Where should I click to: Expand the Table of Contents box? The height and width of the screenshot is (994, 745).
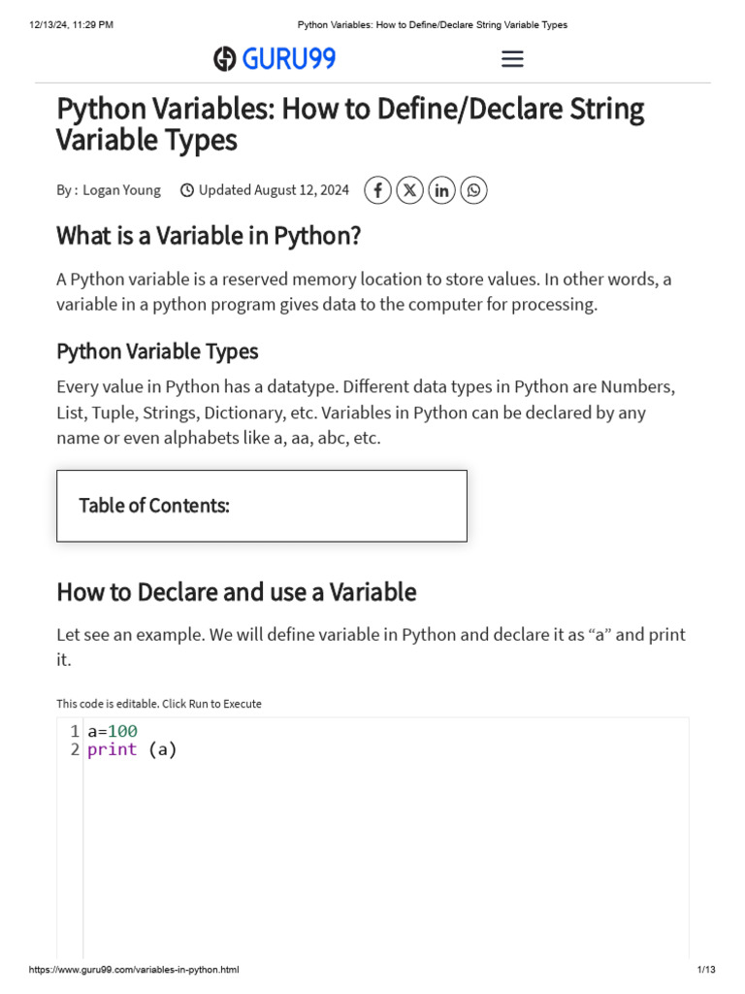tap(262, 506)
